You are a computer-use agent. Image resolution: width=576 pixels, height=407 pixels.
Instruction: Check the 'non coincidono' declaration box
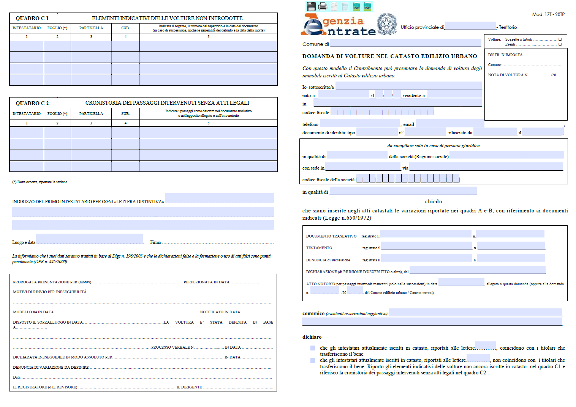tap(313, 360)
